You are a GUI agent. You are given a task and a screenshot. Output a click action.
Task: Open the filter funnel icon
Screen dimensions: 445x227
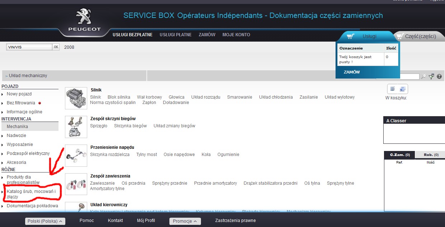click(x=431, y=76)
